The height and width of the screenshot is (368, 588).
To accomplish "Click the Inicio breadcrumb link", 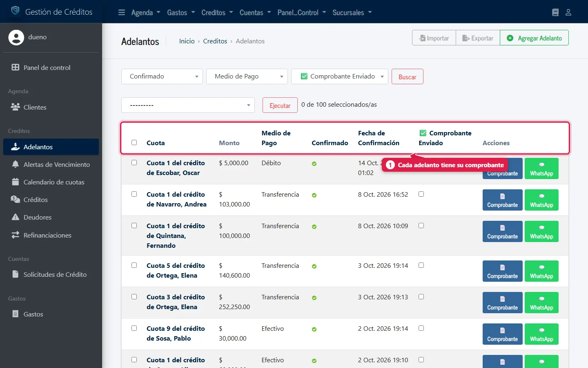I will click(x=187, y=41).
